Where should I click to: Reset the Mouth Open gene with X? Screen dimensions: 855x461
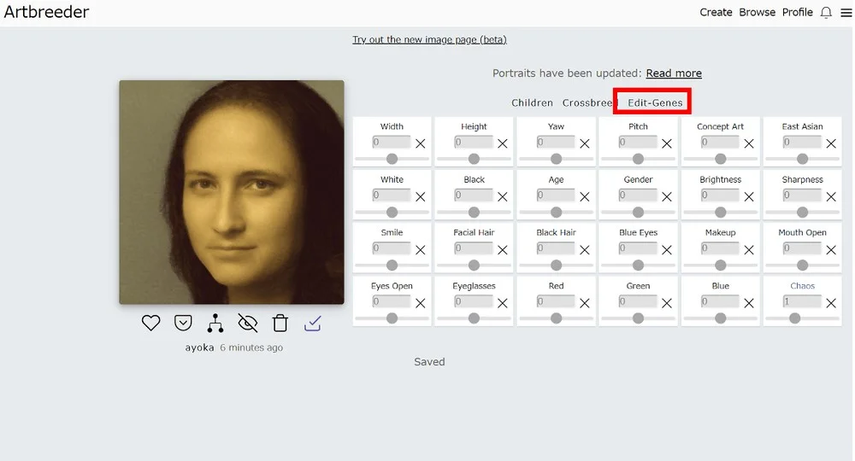click(830, 250)
